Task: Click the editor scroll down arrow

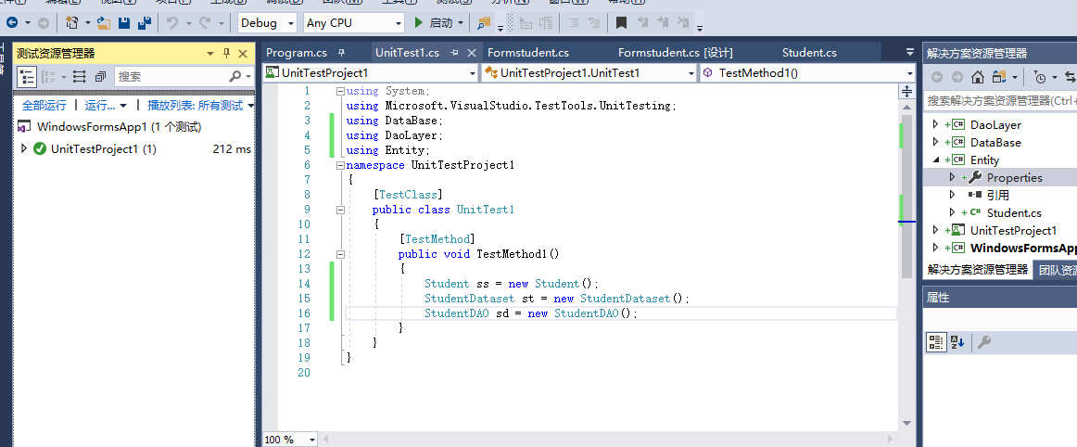Action: (906, 423)
